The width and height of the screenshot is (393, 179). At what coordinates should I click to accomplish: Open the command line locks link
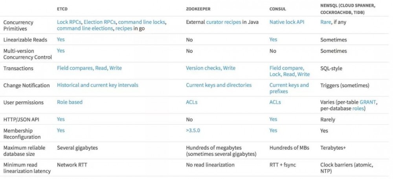(x=142, y=22)
